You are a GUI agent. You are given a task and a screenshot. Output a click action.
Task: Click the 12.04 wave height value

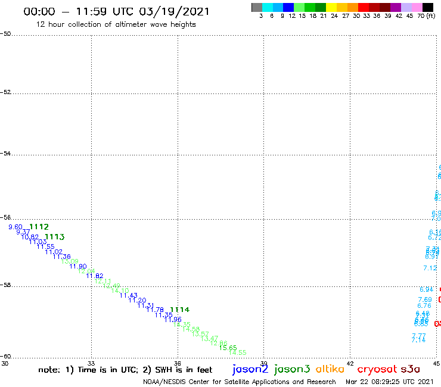(86, 271)
